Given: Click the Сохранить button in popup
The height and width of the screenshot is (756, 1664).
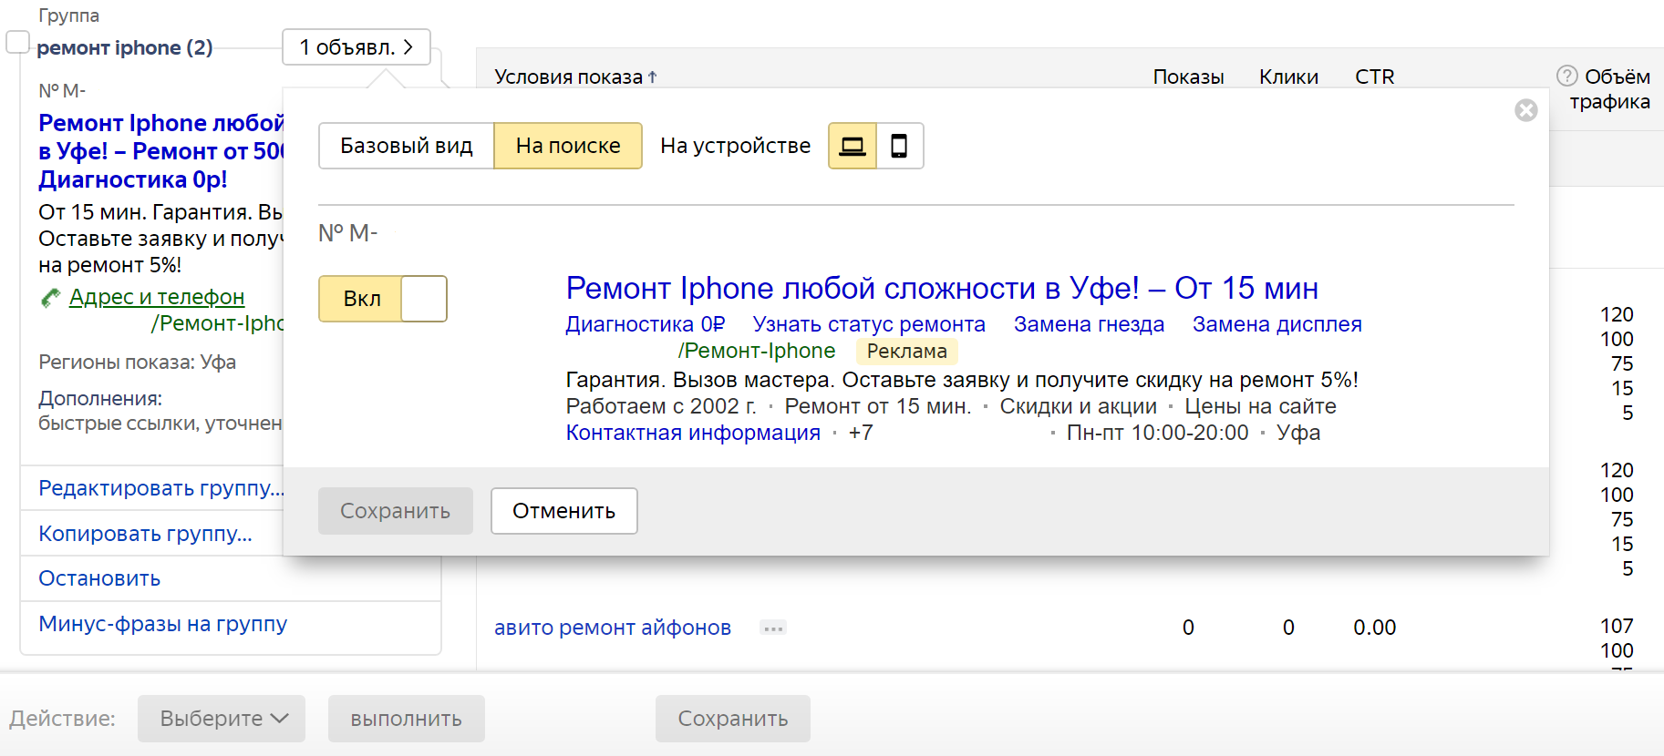Looking at the screenshot, I should (x=395, y=511).
